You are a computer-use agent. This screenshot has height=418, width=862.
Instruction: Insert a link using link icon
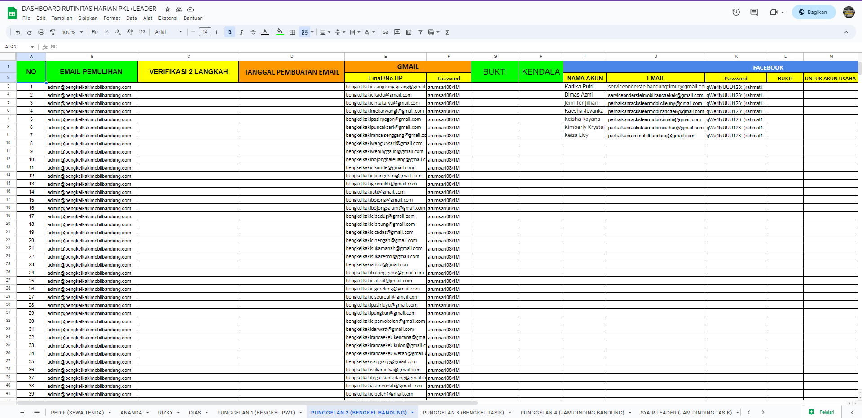point(386,32)
